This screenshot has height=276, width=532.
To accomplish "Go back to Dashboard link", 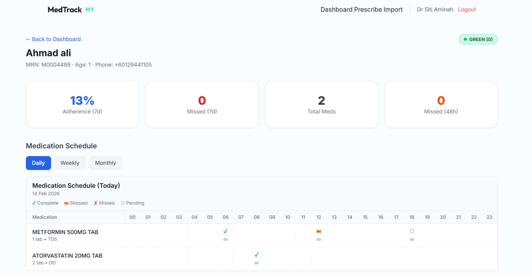I will pyautogui.click(x=53, y=39).
